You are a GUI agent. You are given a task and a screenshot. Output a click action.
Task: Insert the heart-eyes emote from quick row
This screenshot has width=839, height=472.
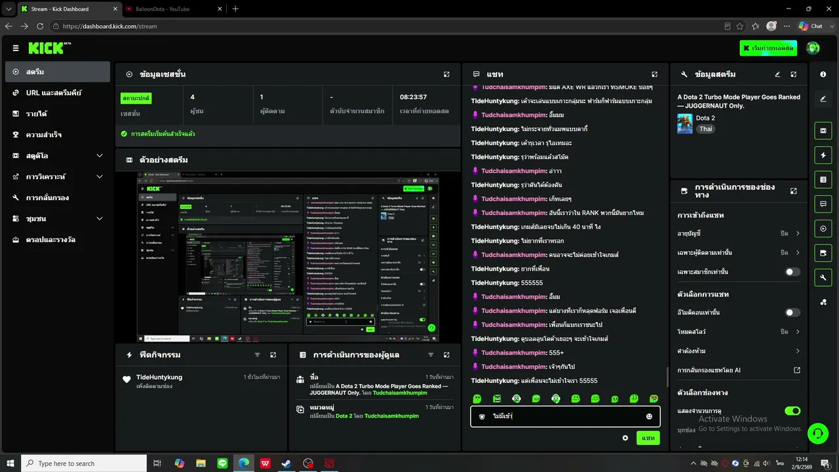point(654,399)
